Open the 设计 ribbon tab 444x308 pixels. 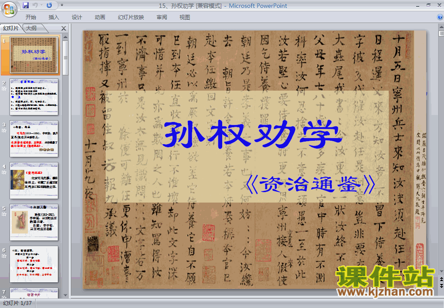coord(77,17)
